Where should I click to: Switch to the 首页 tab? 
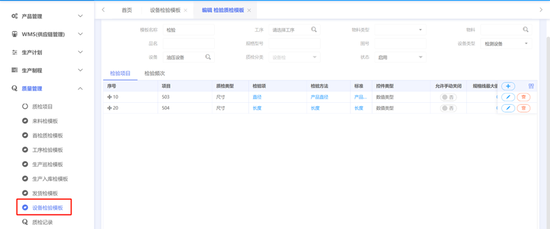127,10
